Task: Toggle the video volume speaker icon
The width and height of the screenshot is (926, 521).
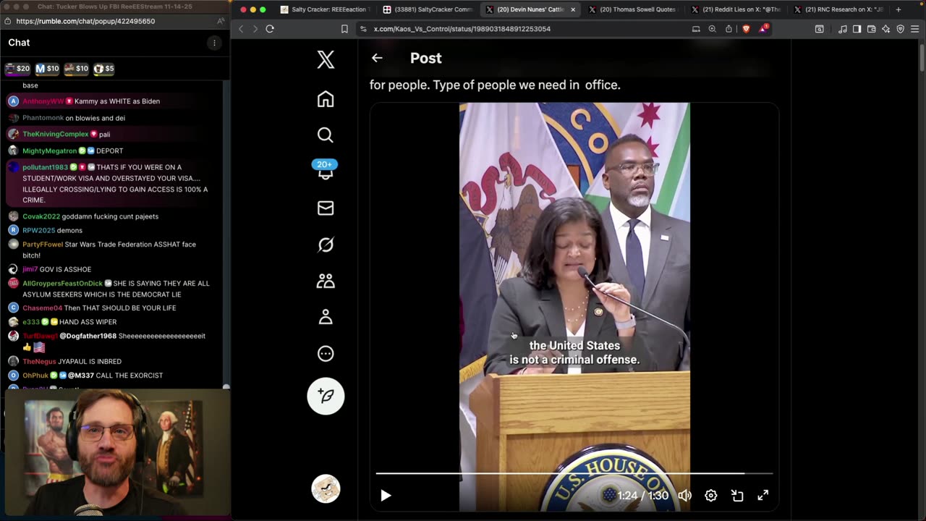Action: [684, 496]
